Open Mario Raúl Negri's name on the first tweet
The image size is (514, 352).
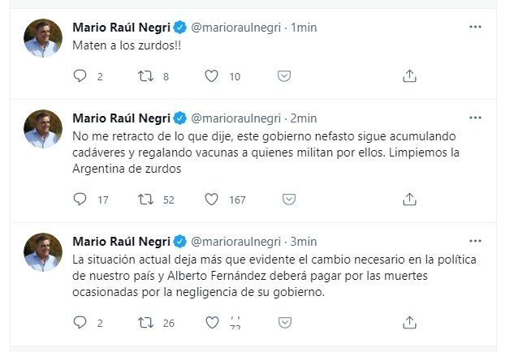(x=122, y=28)
